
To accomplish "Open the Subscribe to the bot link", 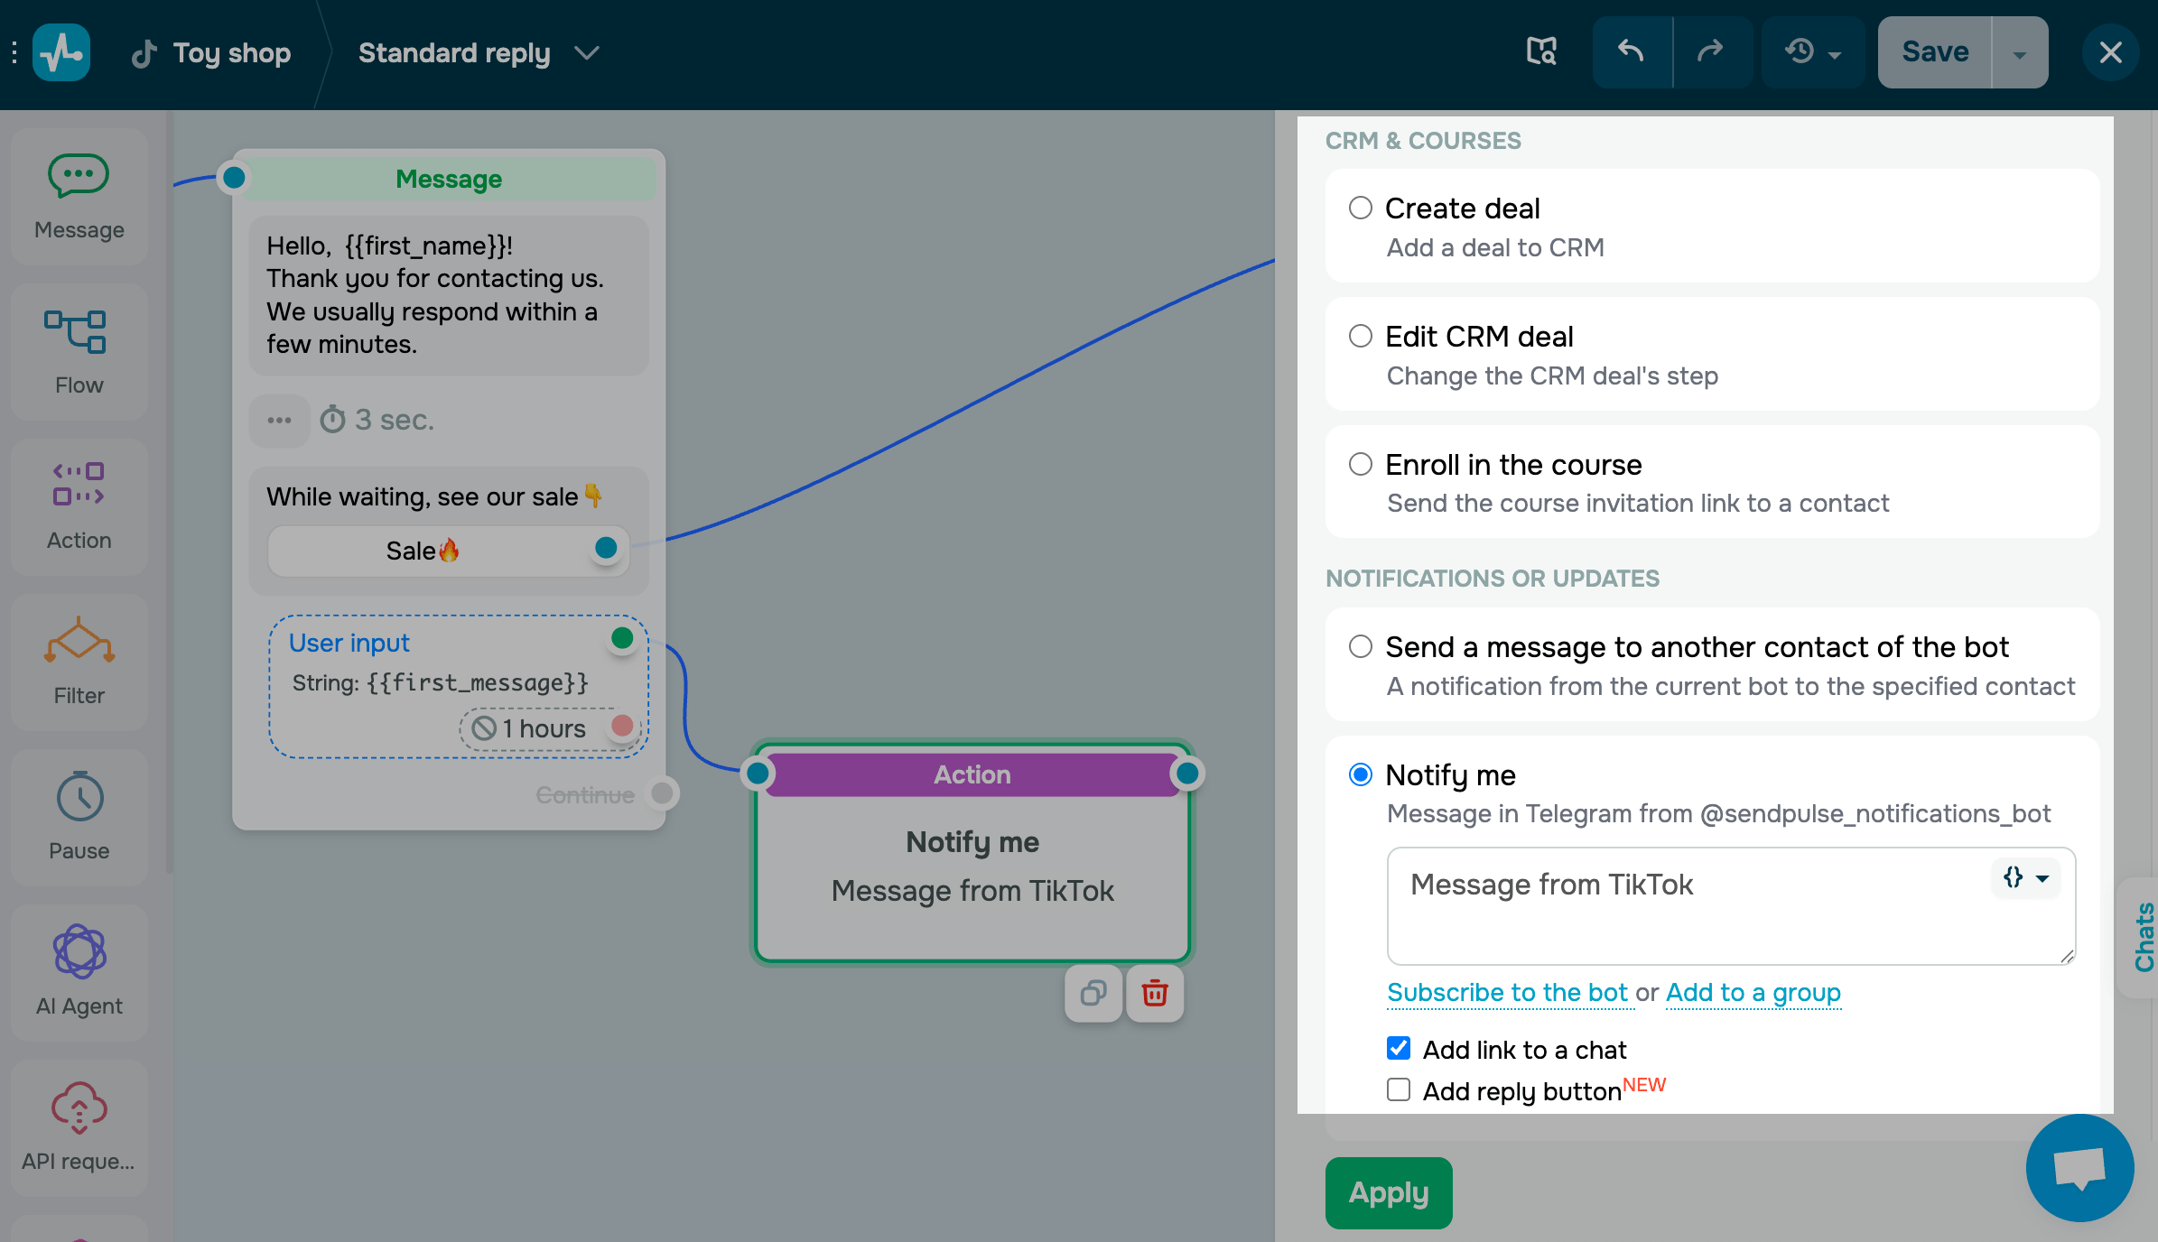I will pyautogui.click(x=1507, y=993).
